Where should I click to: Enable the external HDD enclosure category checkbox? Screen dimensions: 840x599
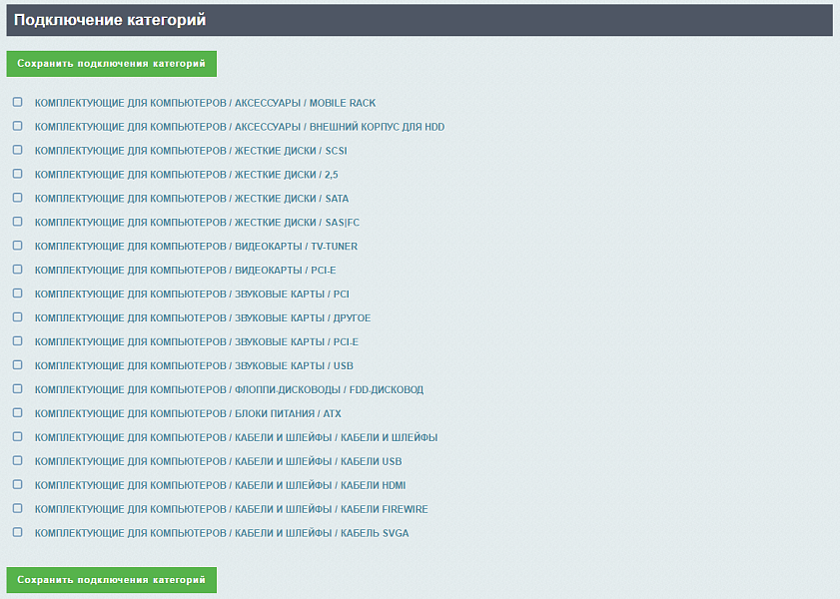coord(17,126)
